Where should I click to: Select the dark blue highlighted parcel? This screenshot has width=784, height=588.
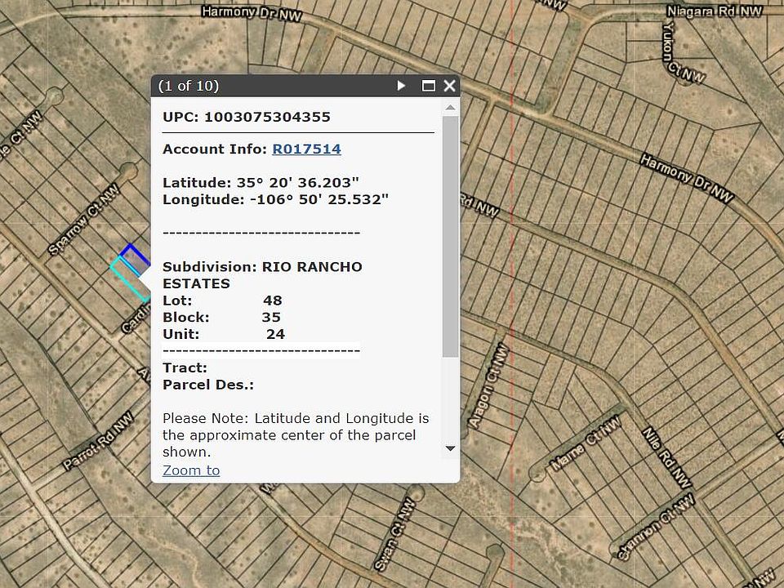(136, 256)
